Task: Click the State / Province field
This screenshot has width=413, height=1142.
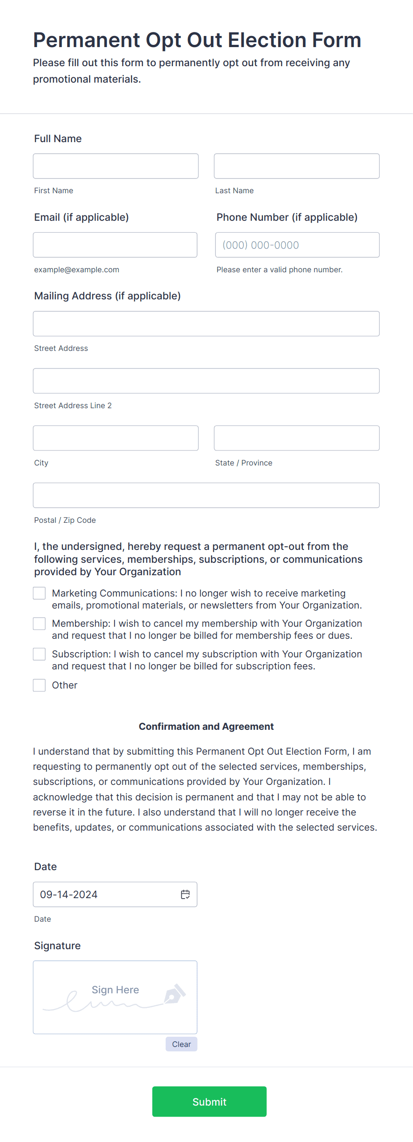Action: click(296, 438)
